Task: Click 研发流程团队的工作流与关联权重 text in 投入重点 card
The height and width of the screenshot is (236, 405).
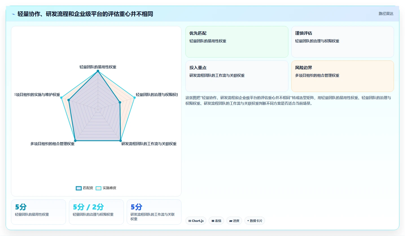Action: click(217, 75)
